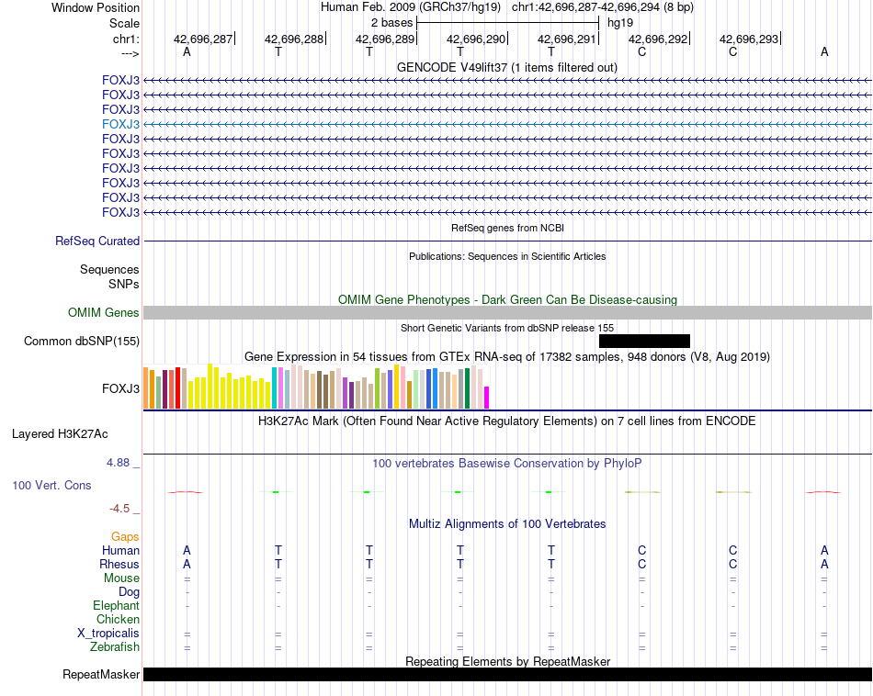Click the red GTEx expression bar
The width and height of the screenshot is (873, 696).
click(x=177, y=387)
